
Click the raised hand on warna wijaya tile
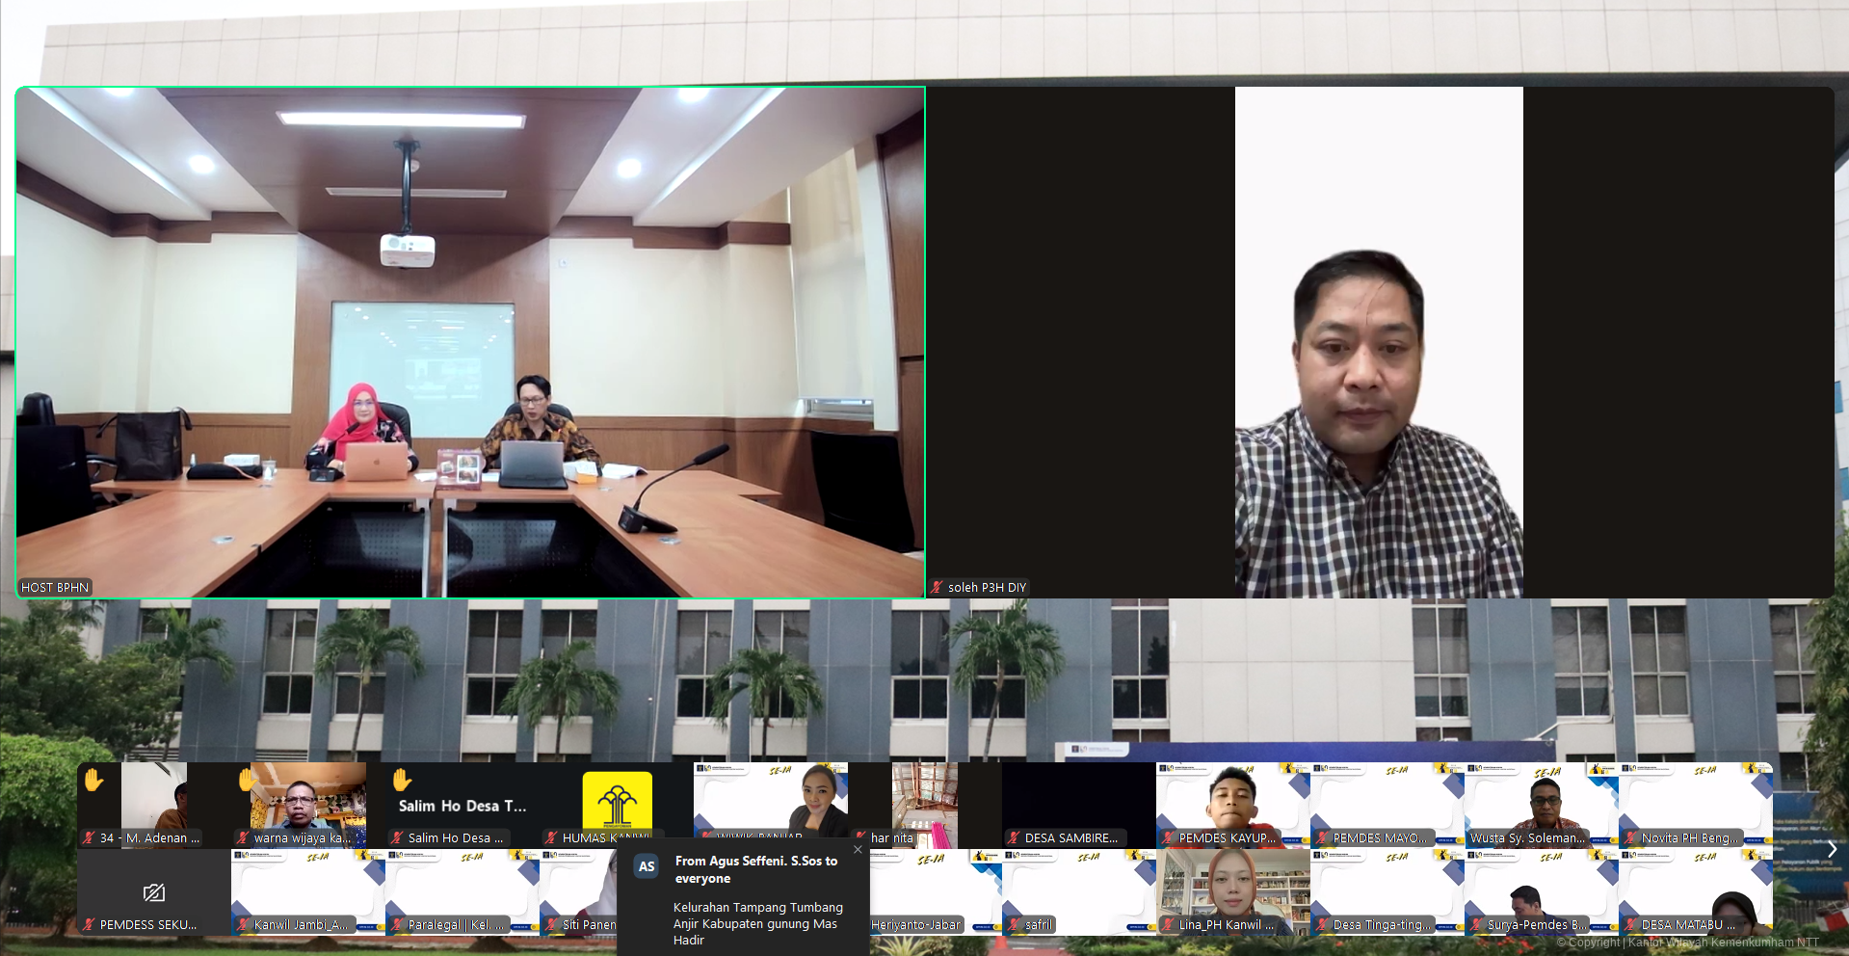click(247, 780)
